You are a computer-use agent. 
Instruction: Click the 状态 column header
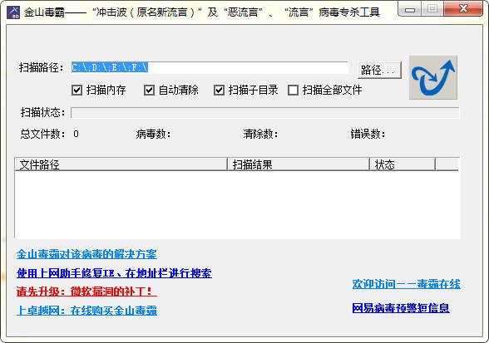point(403,164)
